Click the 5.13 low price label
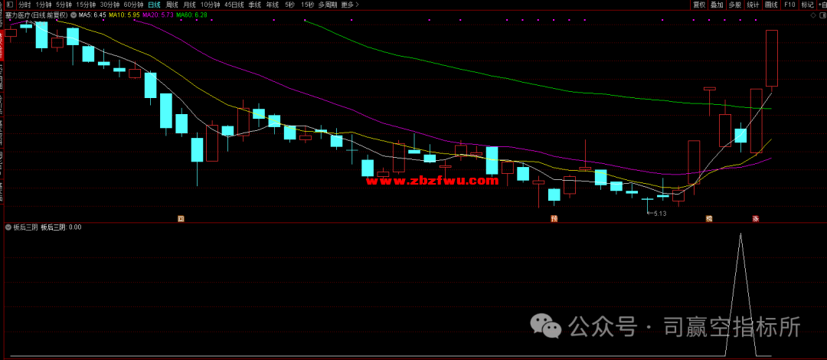Screen dimensions: 827x360 [x=660, y=213]
